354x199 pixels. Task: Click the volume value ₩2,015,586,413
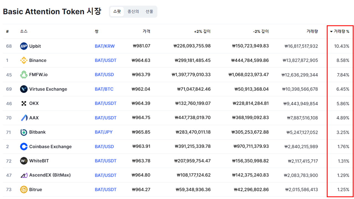coord(302,190)
